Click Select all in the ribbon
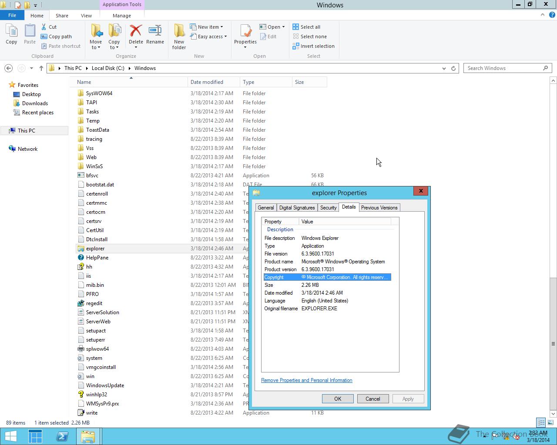The width and height of the screenshot is (557, 445). tap(306, 27)
